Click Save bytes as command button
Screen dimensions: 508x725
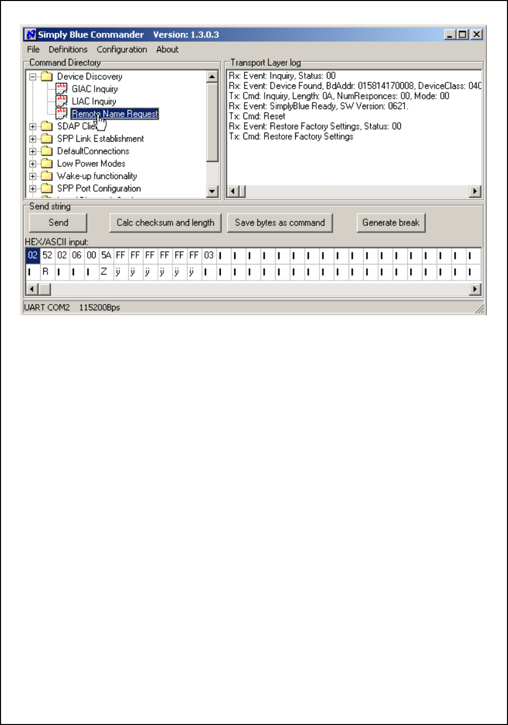(280, 223)
